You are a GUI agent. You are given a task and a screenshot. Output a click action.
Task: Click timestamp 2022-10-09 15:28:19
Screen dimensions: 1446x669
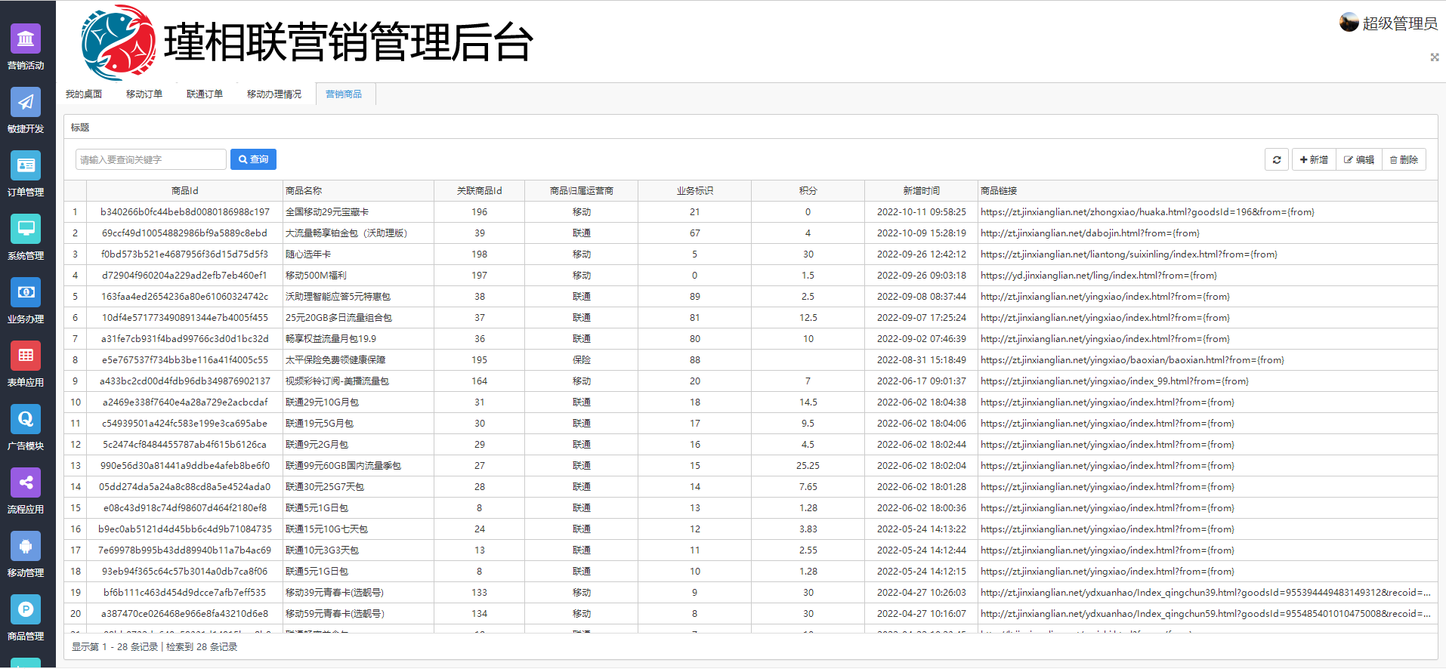[922, 233]
